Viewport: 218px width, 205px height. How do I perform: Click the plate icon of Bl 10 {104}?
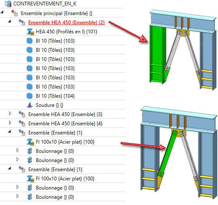click(x=30, y=96)
